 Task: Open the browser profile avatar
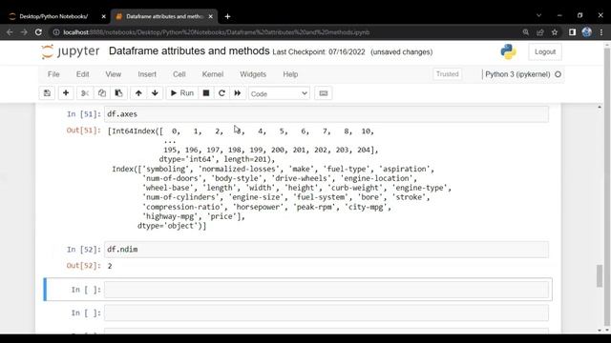coord(586,32)
